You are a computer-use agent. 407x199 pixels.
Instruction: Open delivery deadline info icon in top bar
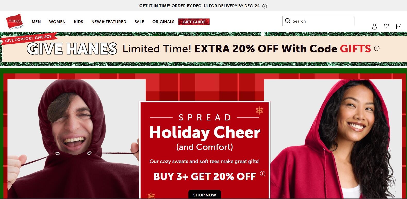(265, 6)
